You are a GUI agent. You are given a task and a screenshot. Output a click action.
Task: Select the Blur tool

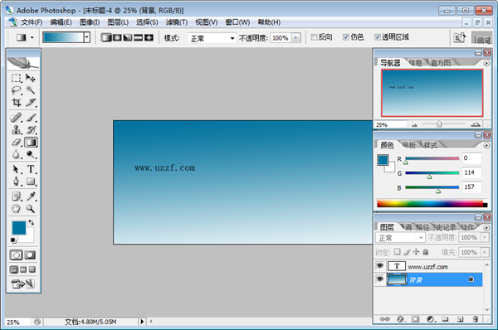pos(17,154)
